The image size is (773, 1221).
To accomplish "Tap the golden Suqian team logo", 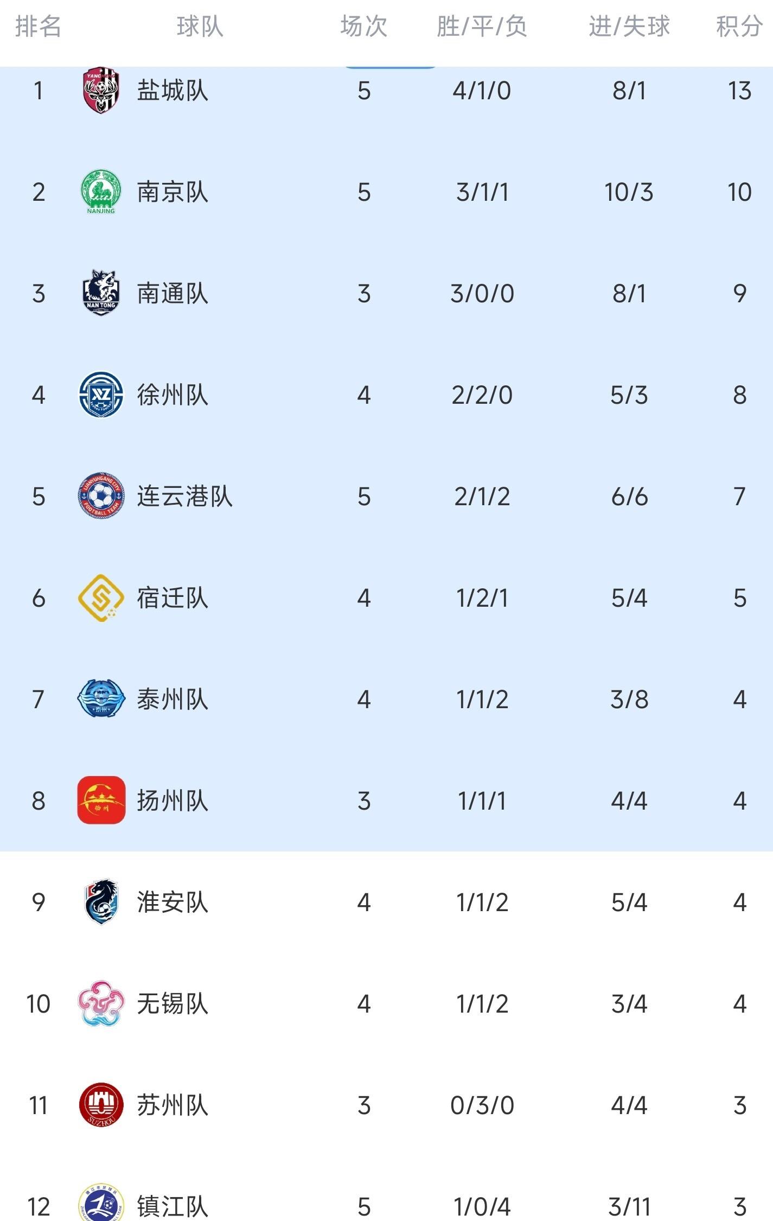I will [101, 597].
